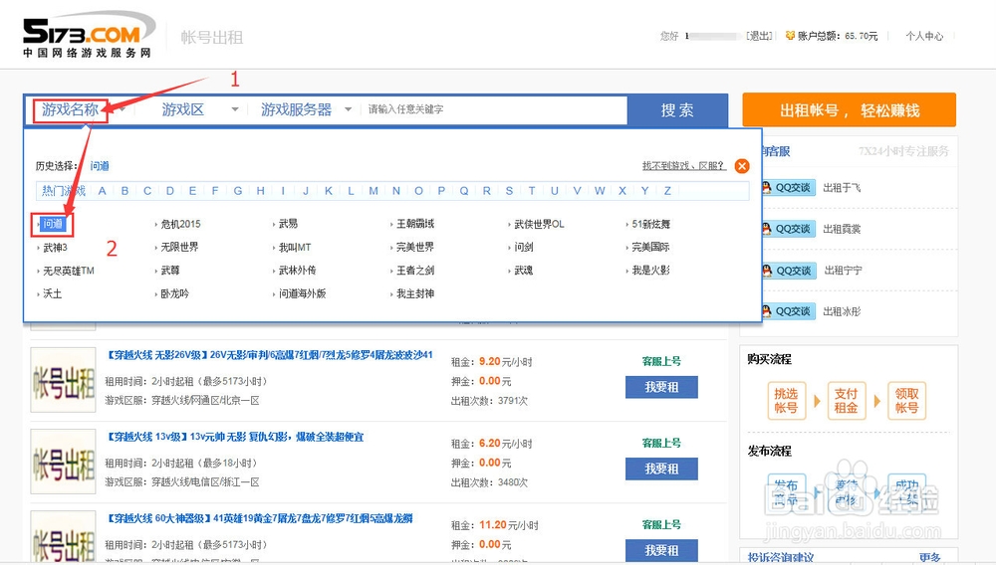Open QQ chat for 出租于飞

[788, 188]
